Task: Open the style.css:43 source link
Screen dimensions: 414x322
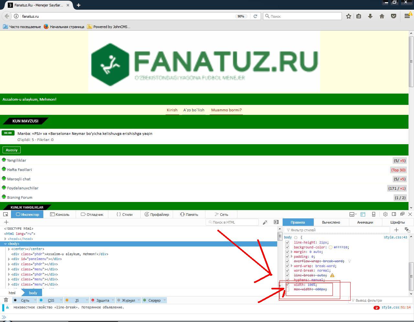Action: (395, 237)
